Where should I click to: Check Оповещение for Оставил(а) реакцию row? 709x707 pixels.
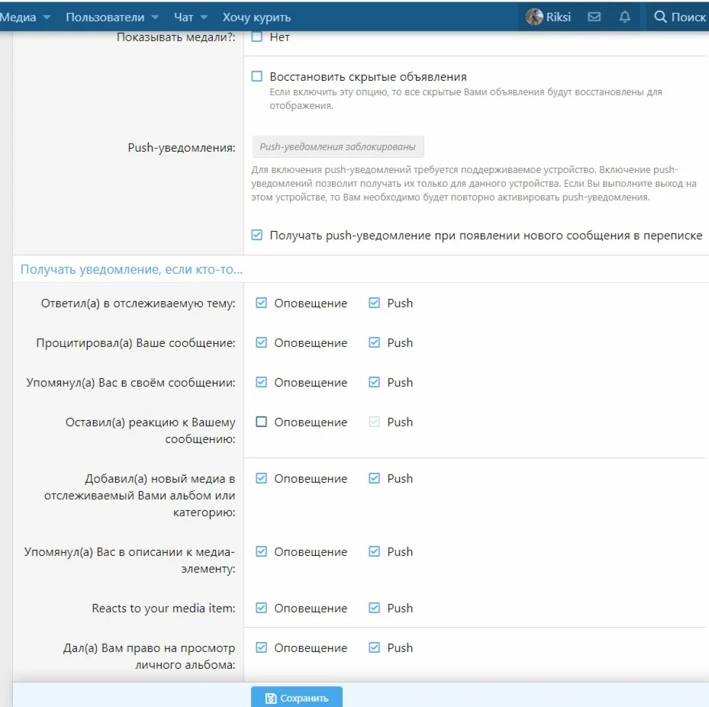(262, 422)
